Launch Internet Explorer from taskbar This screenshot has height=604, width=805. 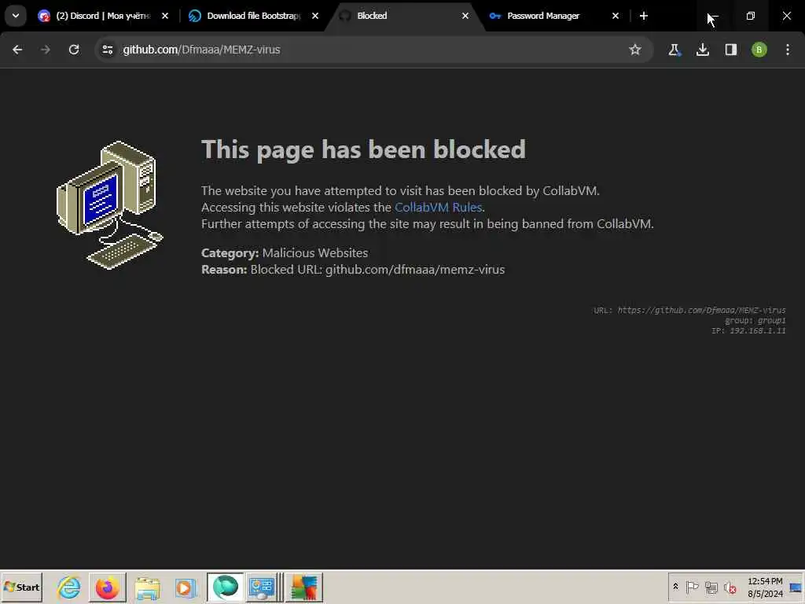(69, 587)
